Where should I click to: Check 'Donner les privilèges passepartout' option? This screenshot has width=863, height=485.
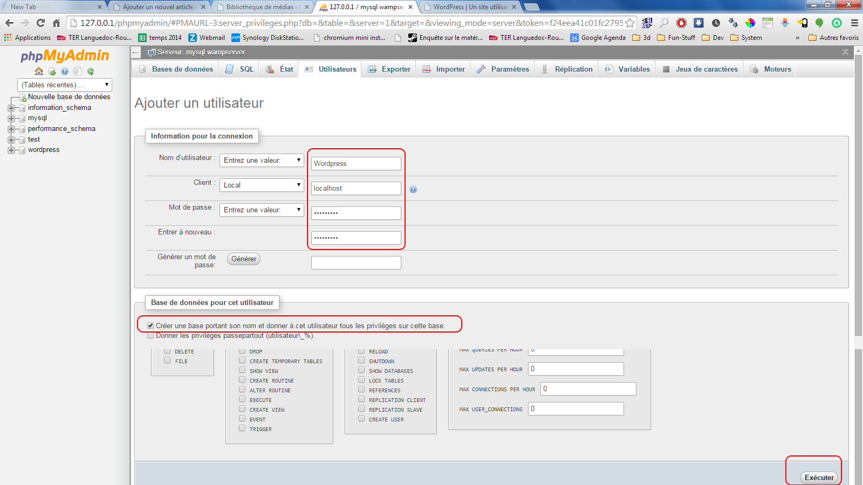coord(150,335)
